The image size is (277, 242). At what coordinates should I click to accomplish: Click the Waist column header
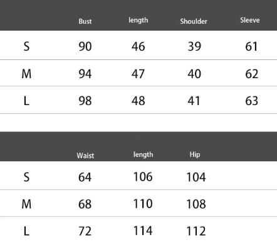coord(85,156)
